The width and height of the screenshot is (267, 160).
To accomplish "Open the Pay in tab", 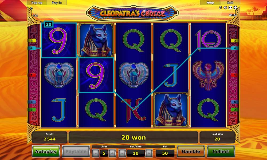I will pyautogui.click(x=57, y=3).
